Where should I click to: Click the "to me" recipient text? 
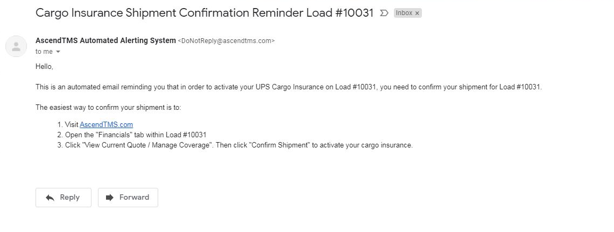click(44, 52)
